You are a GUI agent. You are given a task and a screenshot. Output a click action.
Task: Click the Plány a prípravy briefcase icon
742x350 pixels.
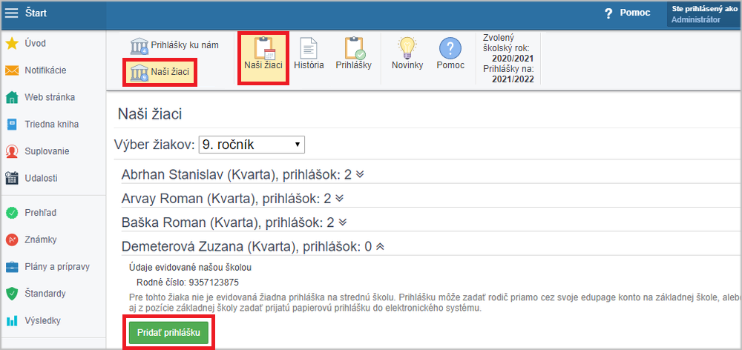[x=11, y=267]
